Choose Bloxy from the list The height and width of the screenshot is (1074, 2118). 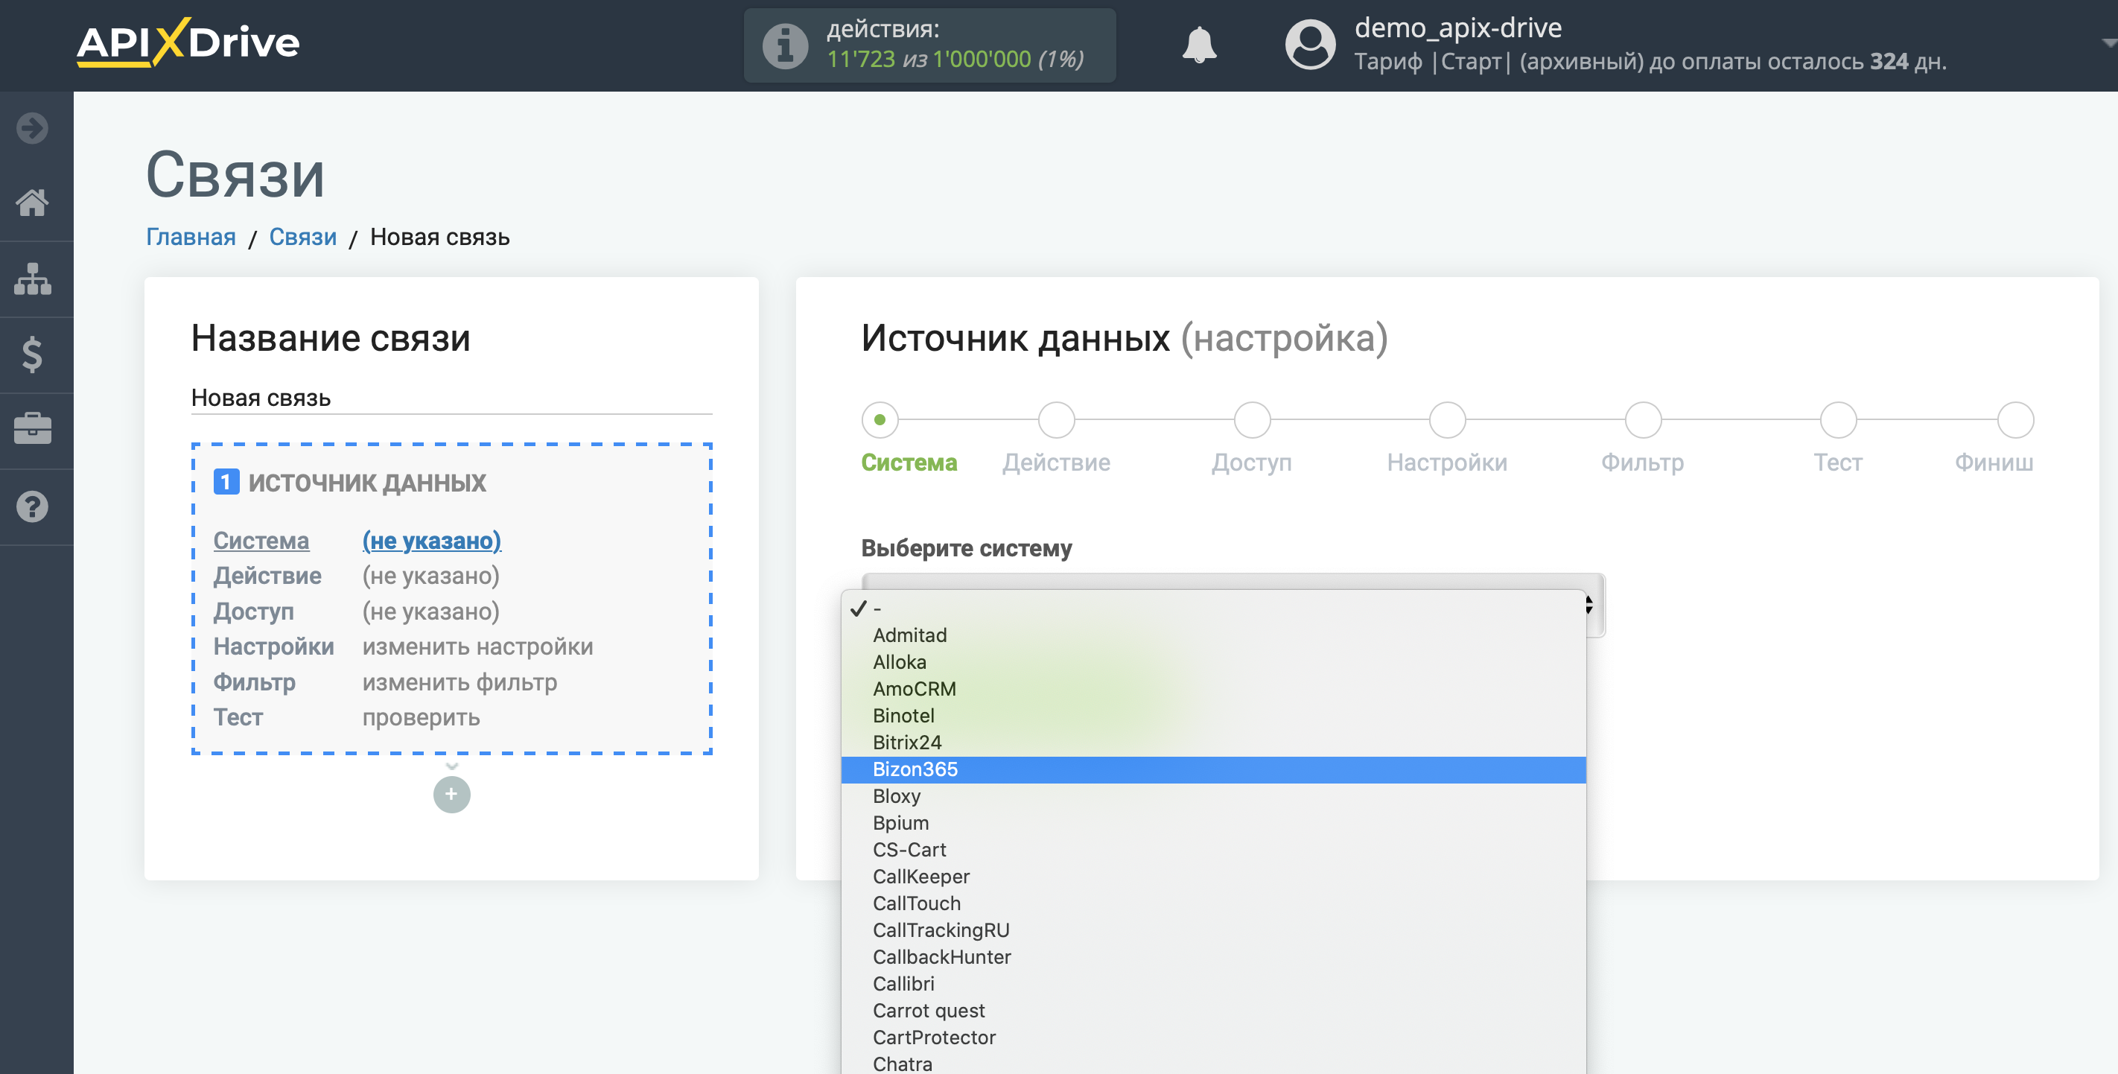click(x=1214, y=796)
